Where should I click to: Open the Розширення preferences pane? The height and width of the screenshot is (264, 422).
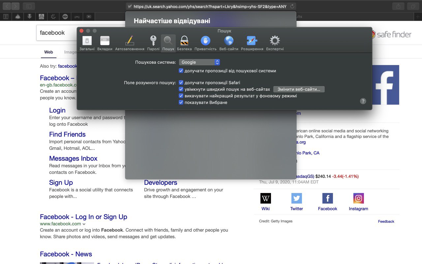[x=252, y=44]
